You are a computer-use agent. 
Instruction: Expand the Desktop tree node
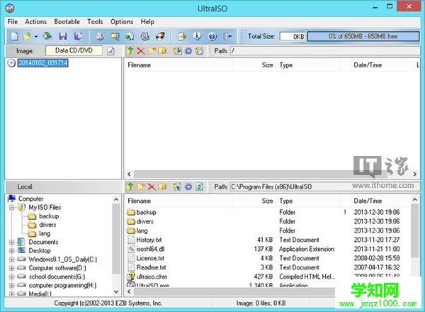(x=11, y=251)
